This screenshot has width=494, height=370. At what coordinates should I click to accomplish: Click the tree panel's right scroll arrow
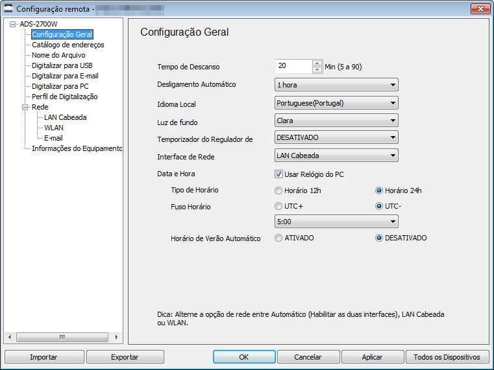point(116,338)
